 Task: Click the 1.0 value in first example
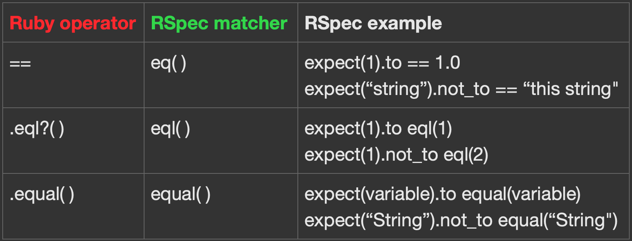click(x=448, y=63)
